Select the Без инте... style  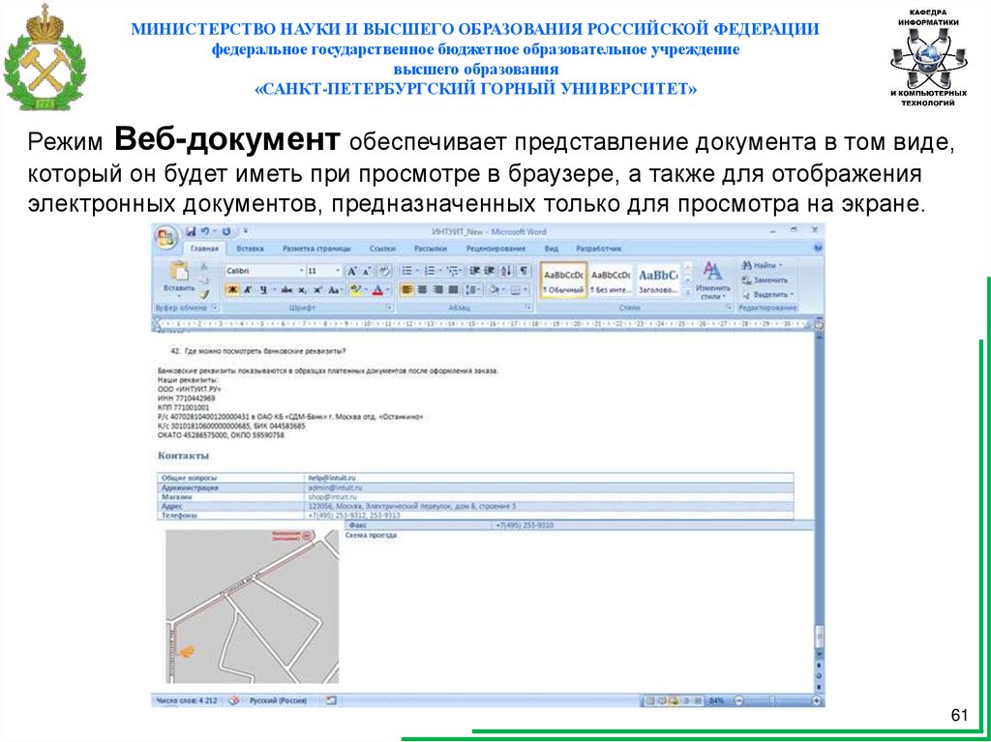[x=611, y=280]
